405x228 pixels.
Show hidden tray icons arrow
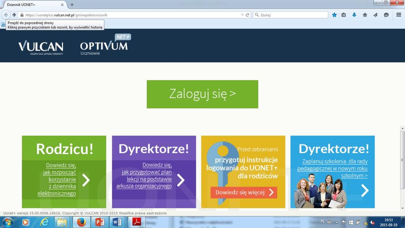(337, 222)
